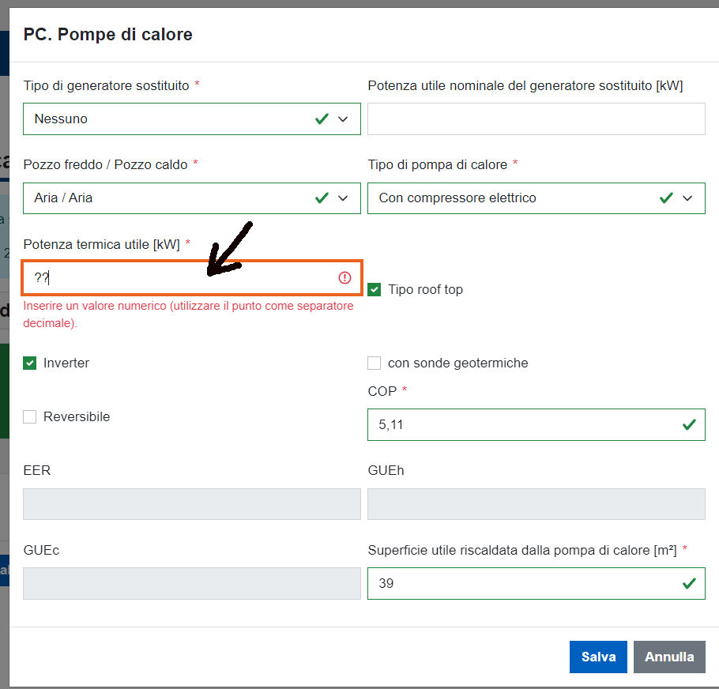The width and height of the screenshot is (719, 689).
Task: Click the Annulla button
Action: (x=669, y=657)
